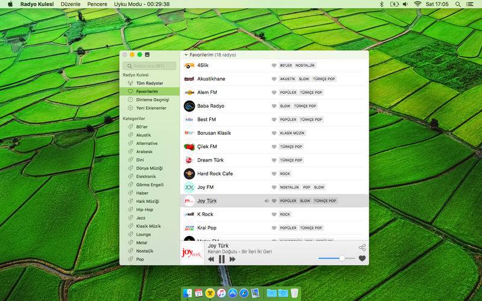Collapse the Favorilerim section chevron
The height and width of the screenshot is (301, 482).
tap(186, 55)
